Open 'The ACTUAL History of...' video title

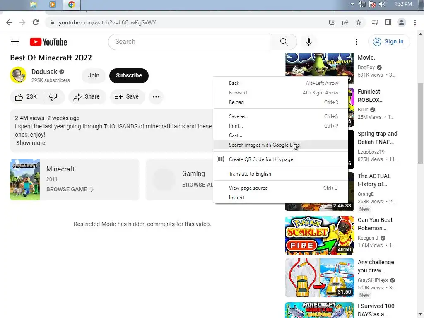pyautogui.click(x=374, y=180)
